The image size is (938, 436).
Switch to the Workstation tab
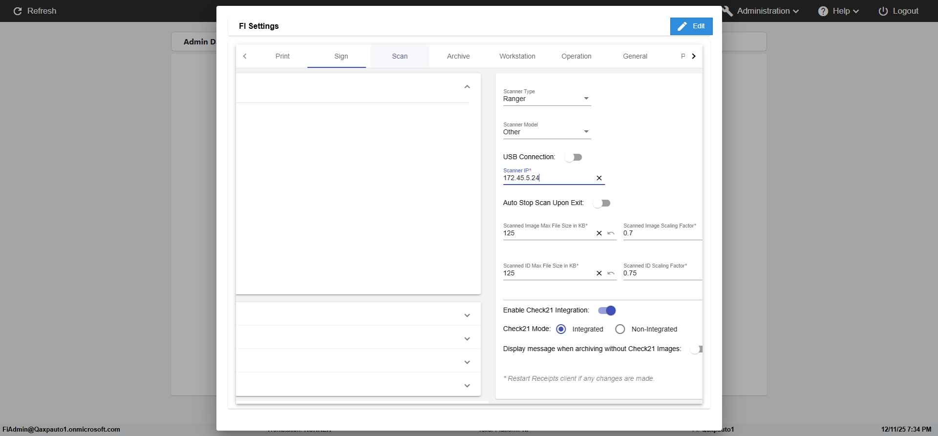coord(517,56)
